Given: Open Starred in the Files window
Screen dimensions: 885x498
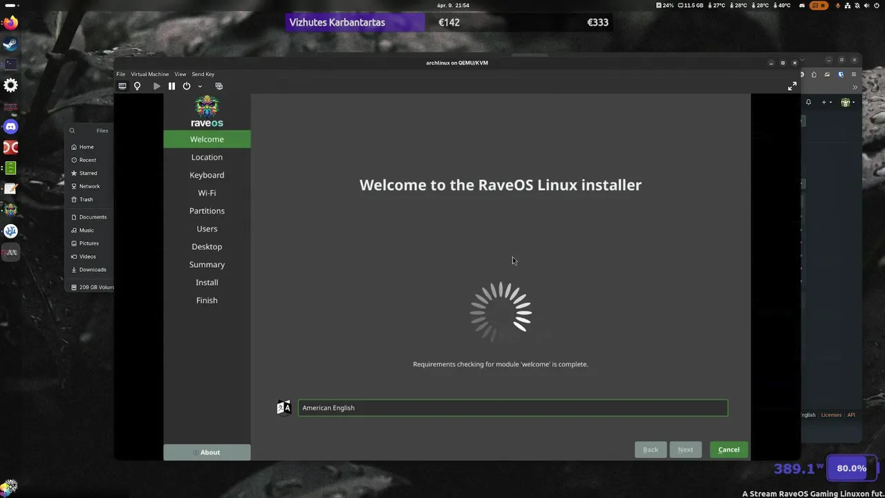Looking at the screenshot, I should click(88, 173).
